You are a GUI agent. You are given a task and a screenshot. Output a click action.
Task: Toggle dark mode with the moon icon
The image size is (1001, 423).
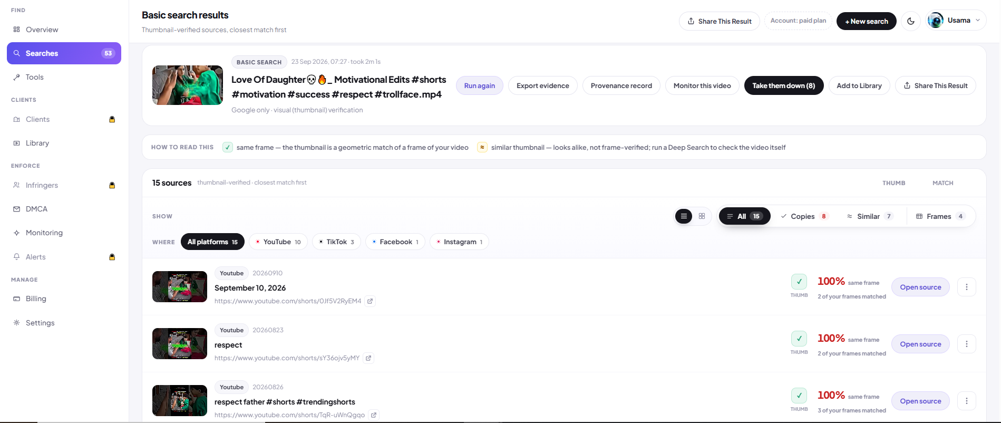911,21
